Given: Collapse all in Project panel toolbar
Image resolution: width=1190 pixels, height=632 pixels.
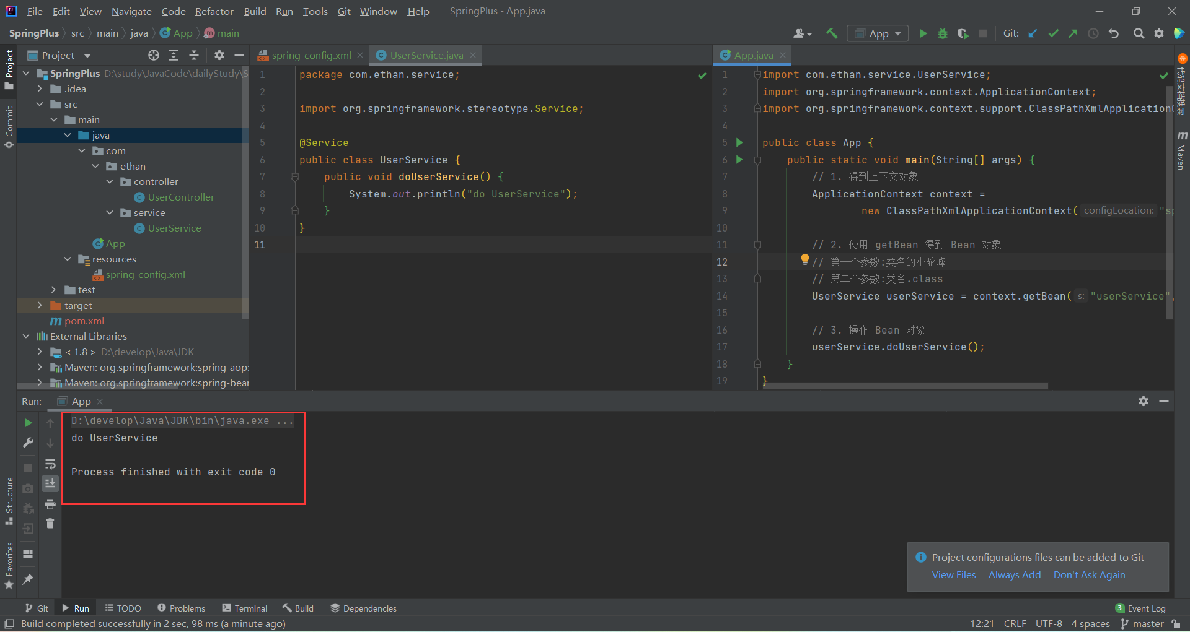Looking at the screenshot, I should pyautogui.click(x=194, y=55).
